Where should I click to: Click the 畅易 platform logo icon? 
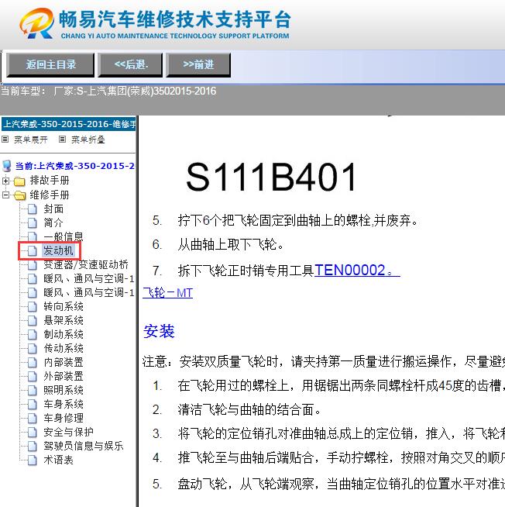[x=37, y=22]
